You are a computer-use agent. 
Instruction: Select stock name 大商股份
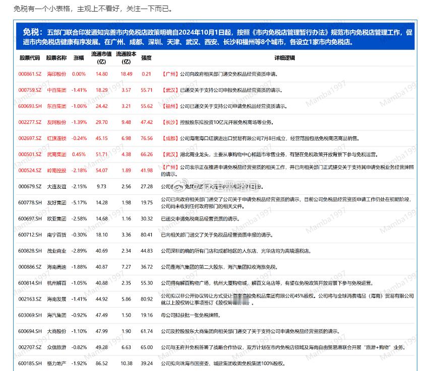point(56,331)
